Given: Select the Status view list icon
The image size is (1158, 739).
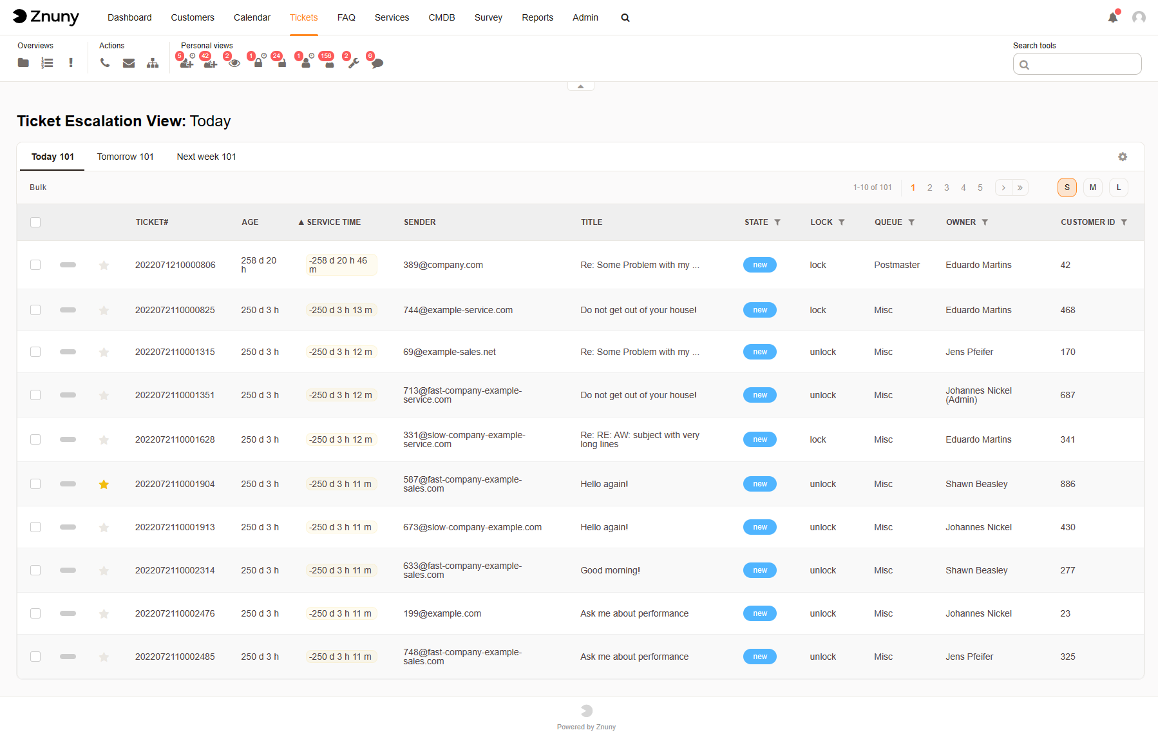Looking at the screenshot, I should (x=47, y=62).
